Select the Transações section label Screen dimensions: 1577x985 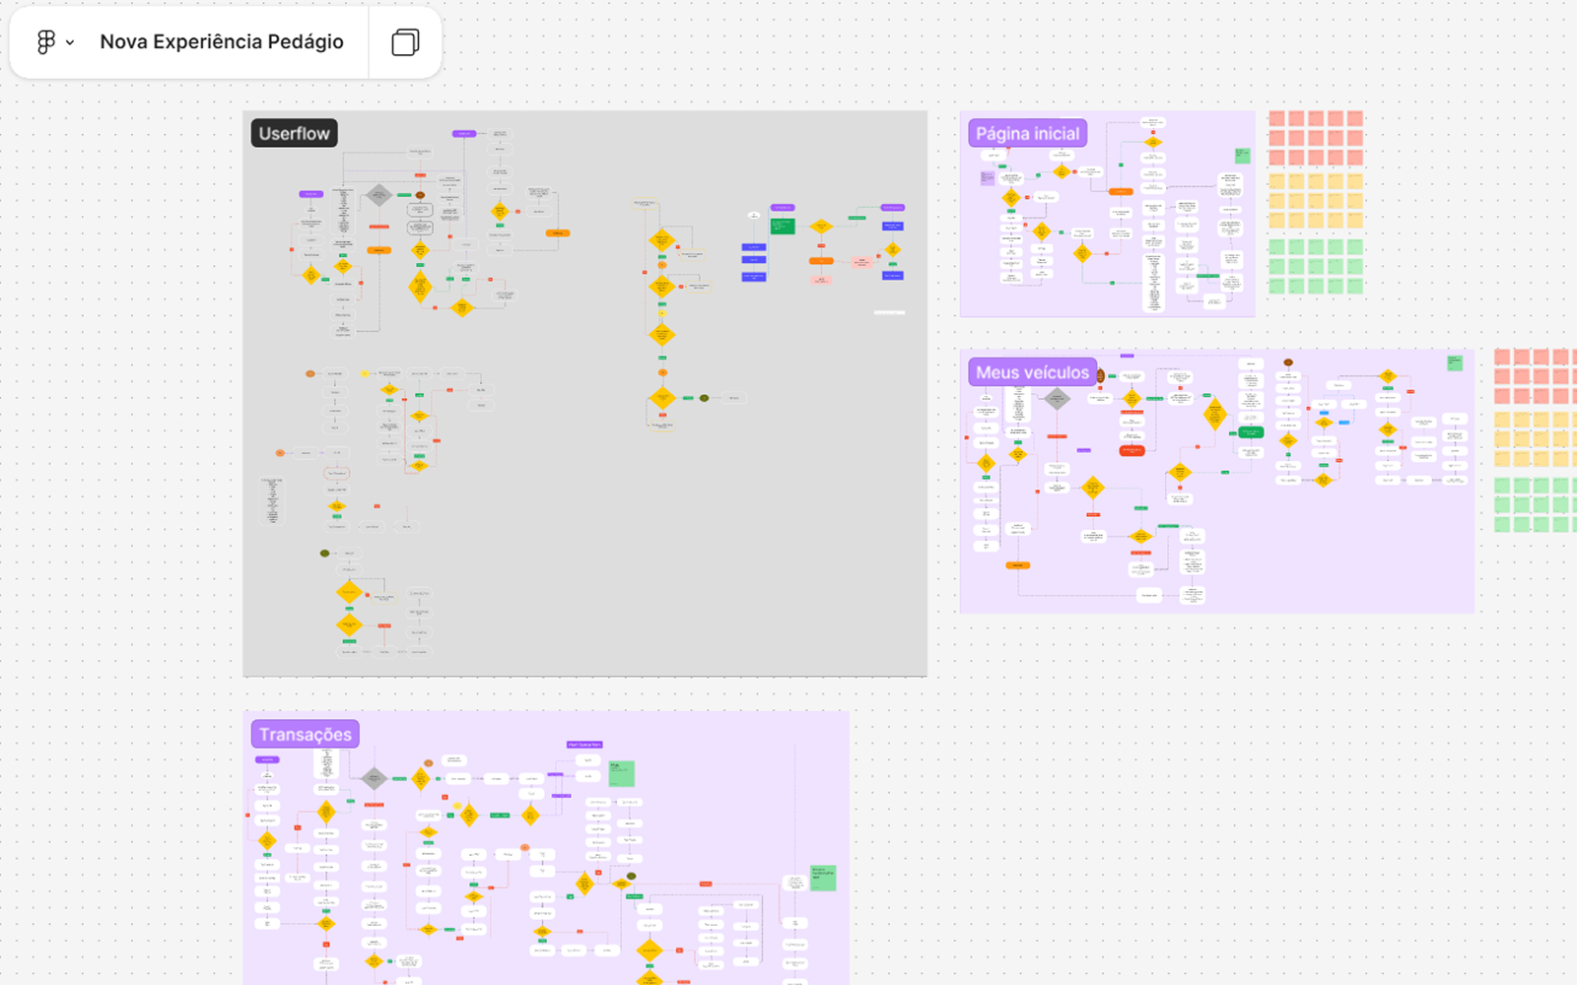[x=306, y=734]
